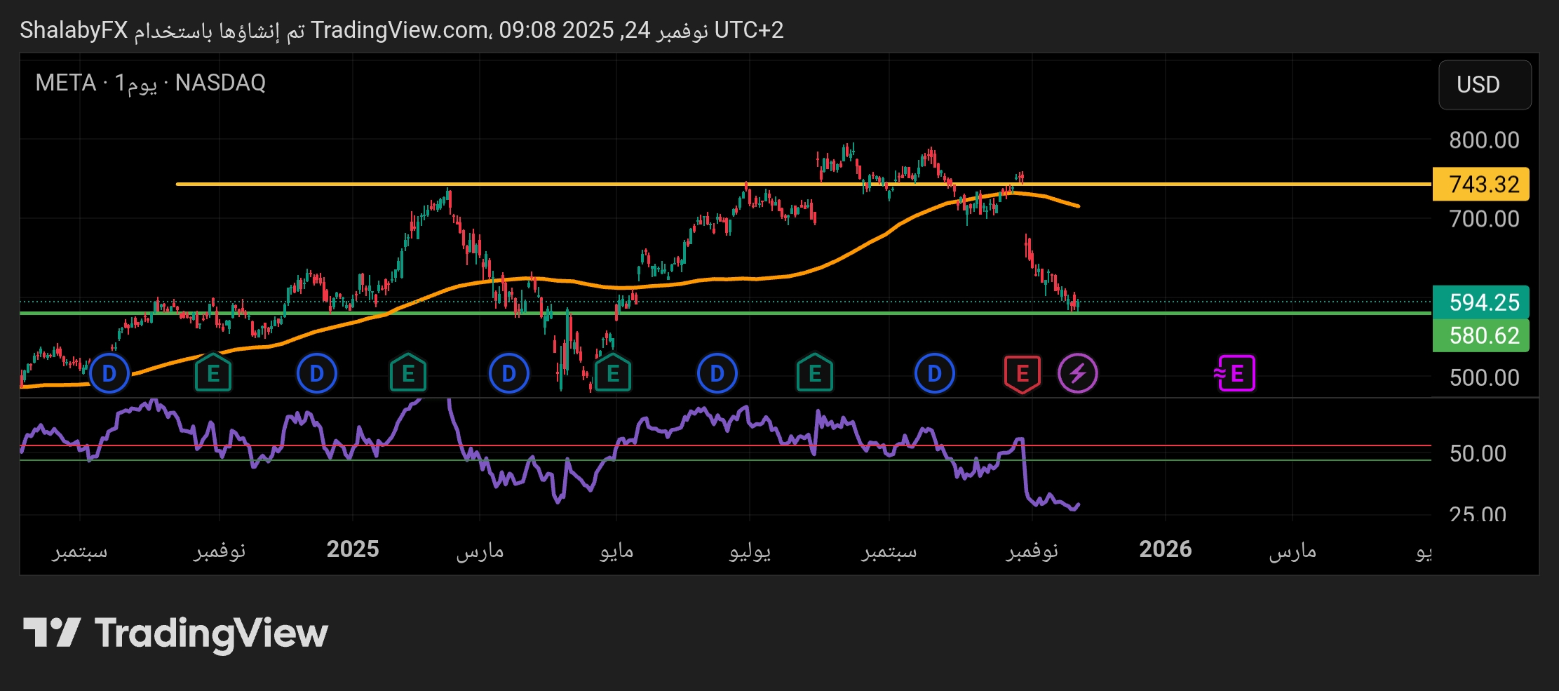Click the yellow 743.32 price label
This screenshot has width=1559, height=691.
[1480, 185]
